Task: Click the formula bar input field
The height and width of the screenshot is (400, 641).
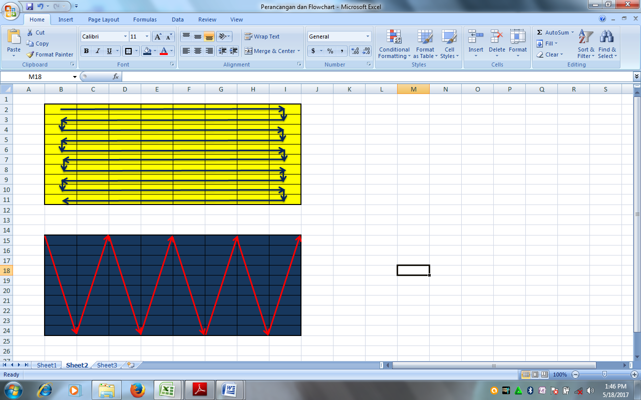Action: (x=377, y=76)
